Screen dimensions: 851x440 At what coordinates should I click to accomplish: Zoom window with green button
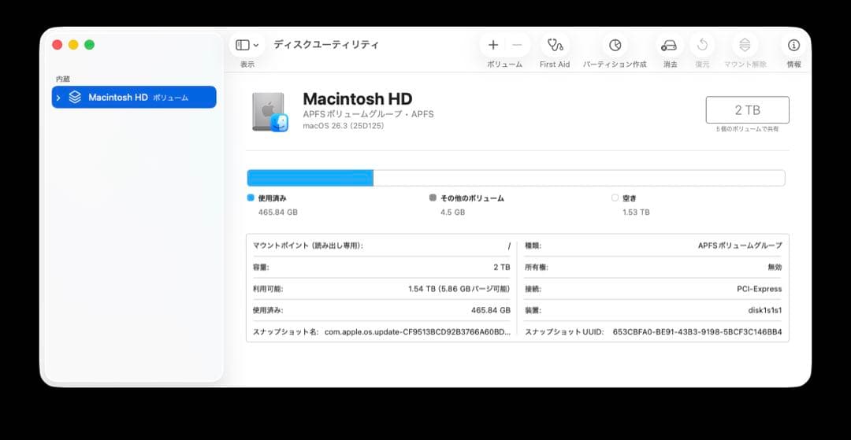(x=90, y=45)
